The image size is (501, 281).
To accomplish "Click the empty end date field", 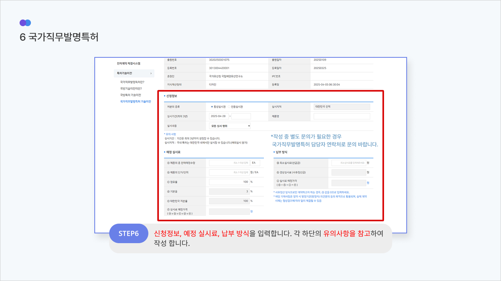I will [x=241, y=116].
